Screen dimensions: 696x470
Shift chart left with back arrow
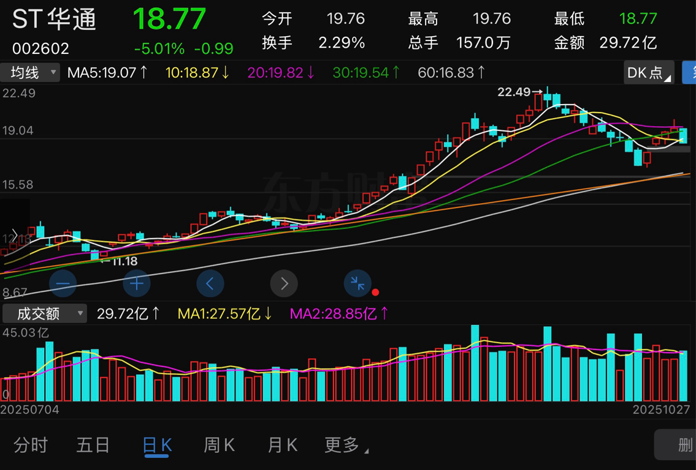(x=210, y=283)
